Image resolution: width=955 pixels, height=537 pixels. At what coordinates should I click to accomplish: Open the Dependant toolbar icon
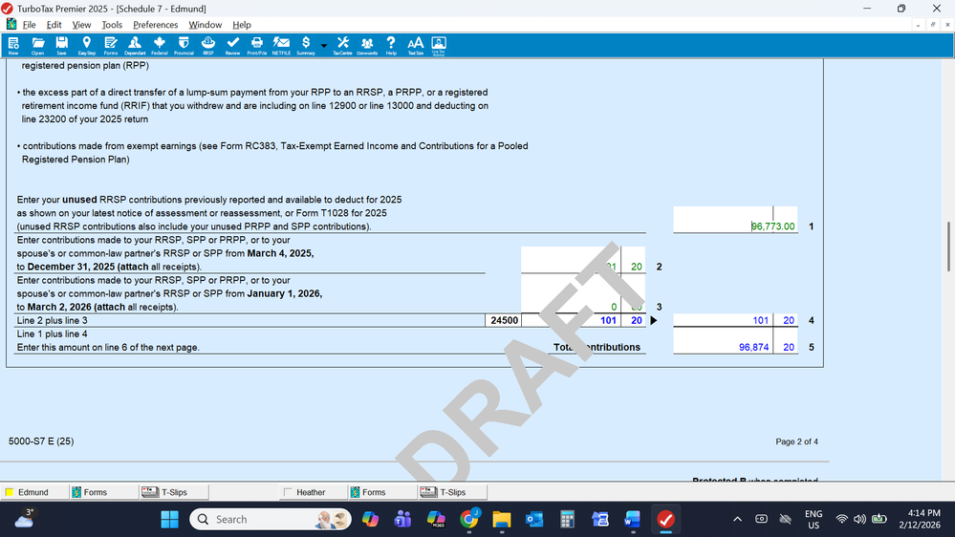tap(135, 46)
